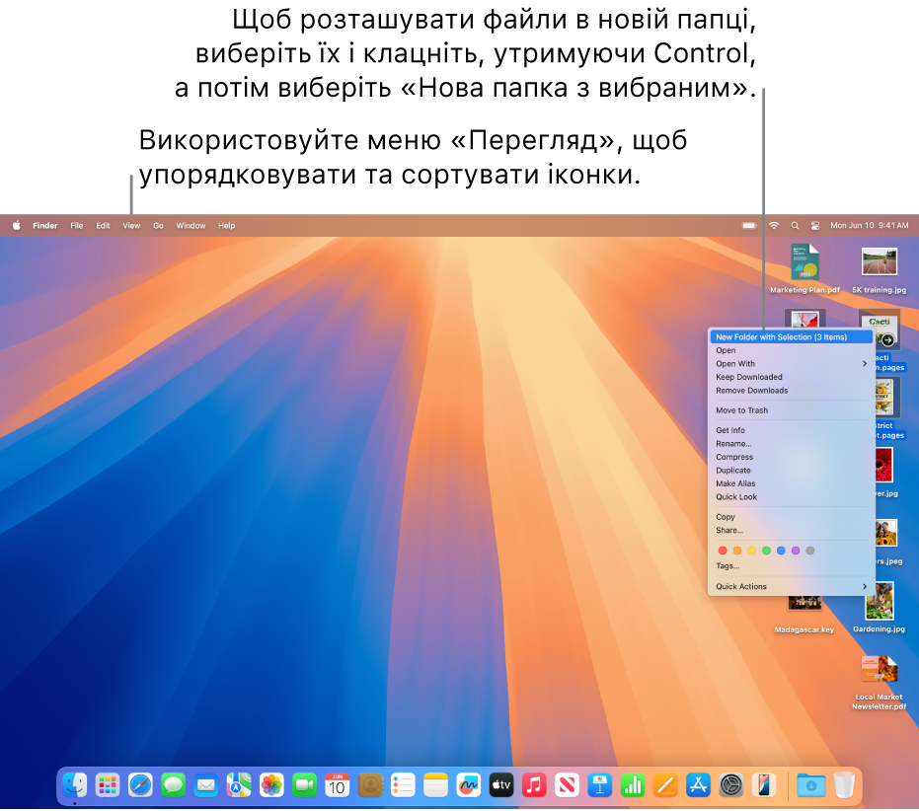Open Messages app in Dock
This screenshot has height=811, width=919.
tap(174, 785)
